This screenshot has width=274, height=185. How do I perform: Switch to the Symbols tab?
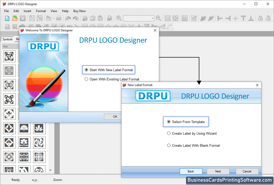7,39
